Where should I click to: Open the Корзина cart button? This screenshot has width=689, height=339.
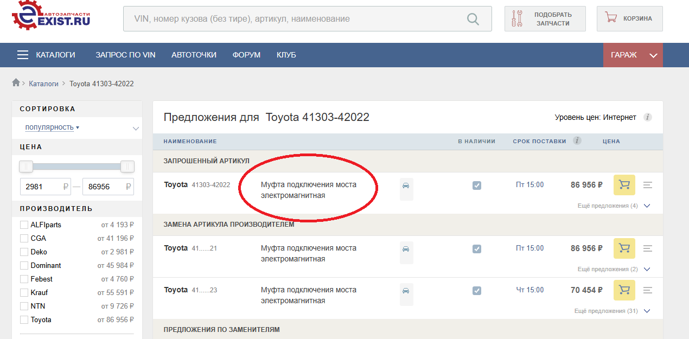pyautogui.click(x=630, y=19)
